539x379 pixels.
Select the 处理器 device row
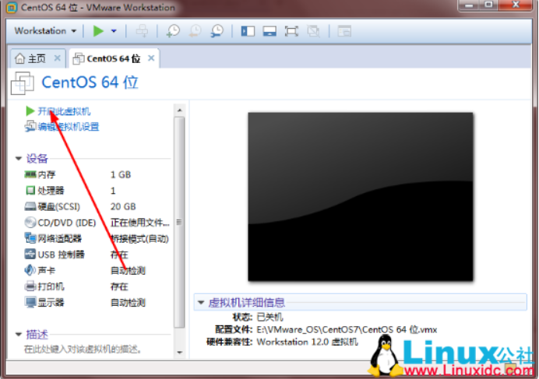click(97, 191)
